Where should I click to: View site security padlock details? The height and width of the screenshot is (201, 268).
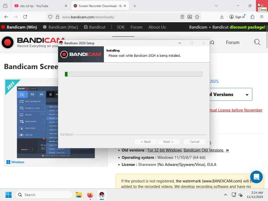coord(58,17)
